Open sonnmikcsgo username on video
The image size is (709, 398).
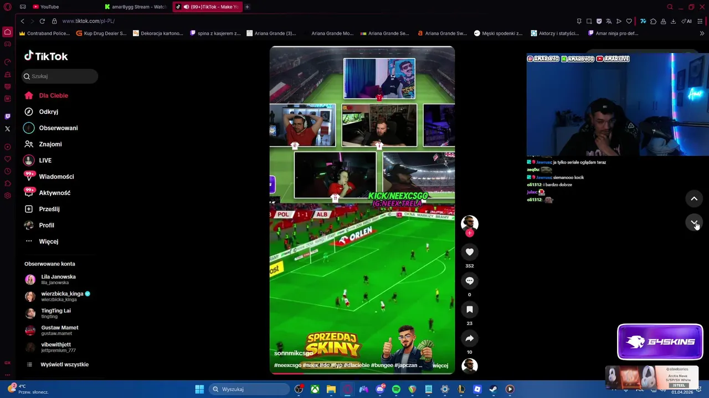click(x=294, y=353)
